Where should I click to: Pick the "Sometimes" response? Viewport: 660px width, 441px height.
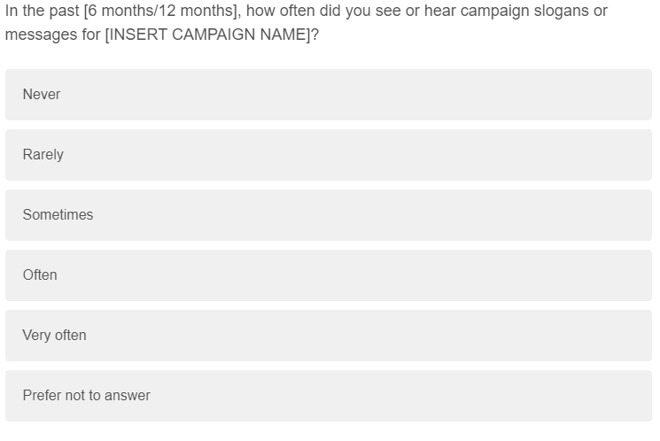tap(328, 215)
